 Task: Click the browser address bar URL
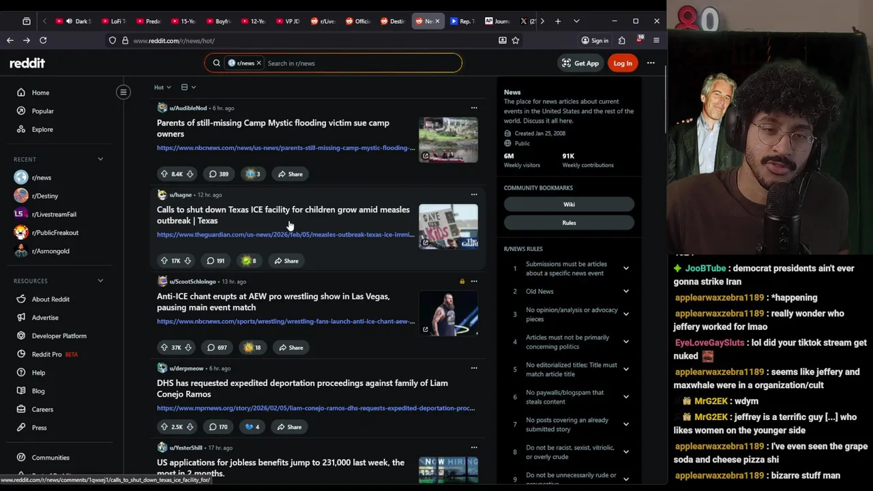coord(174,40)
